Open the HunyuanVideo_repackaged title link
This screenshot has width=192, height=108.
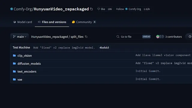(61, 9)
